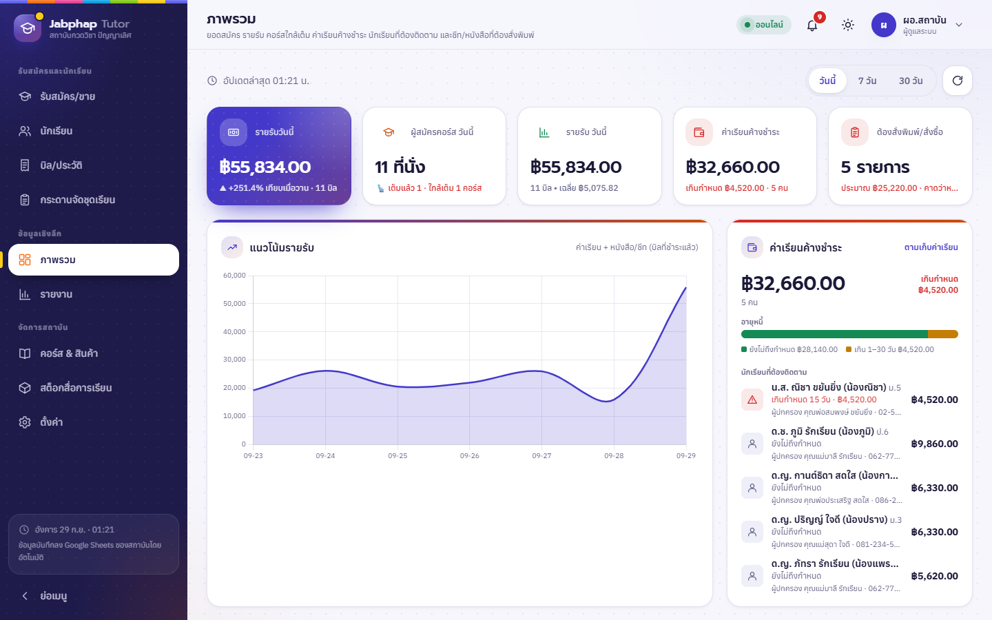
Task: Click the 11 ที่นั่ง enrollment card
Action: [x=434, y=156]
